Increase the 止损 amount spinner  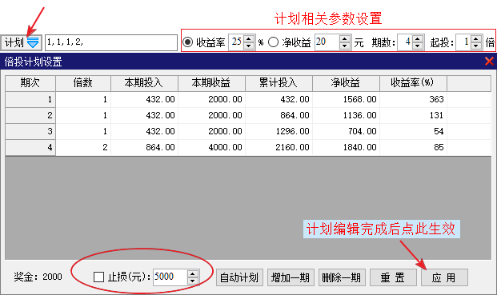pos(192,273)
